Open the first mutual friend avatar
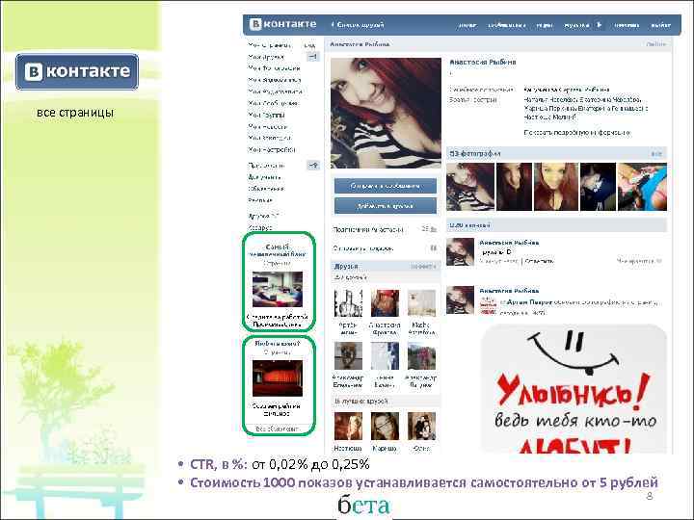Image resolution: width=694 pixels, height=520 pixels. click(348, 427)
